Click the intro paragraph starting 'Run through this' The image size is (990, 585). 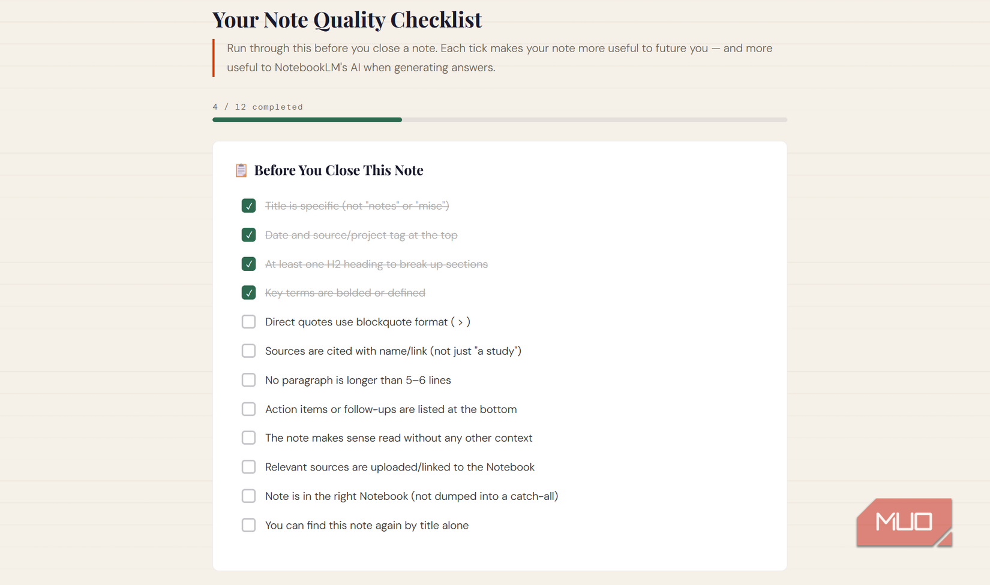click(x=499, y=58)
